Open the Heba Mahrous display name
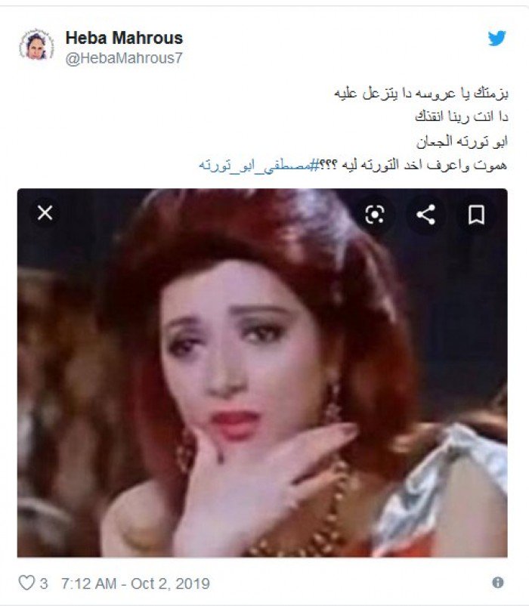 124,38
